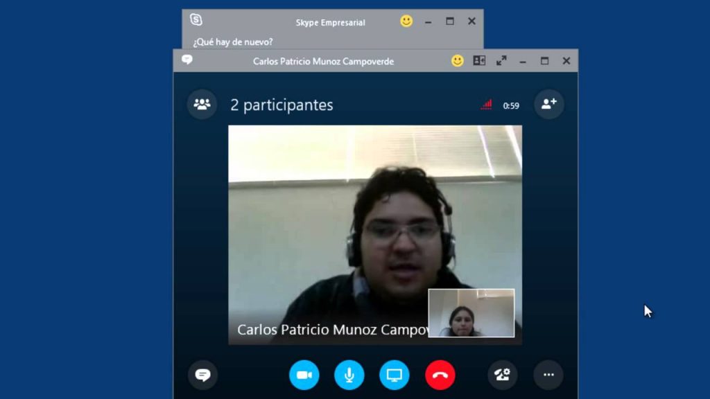Click the Carlos Patricio Munoz name caption on video
The height and width of the screenshot is (399, 710).
click(x=333, y=330)
